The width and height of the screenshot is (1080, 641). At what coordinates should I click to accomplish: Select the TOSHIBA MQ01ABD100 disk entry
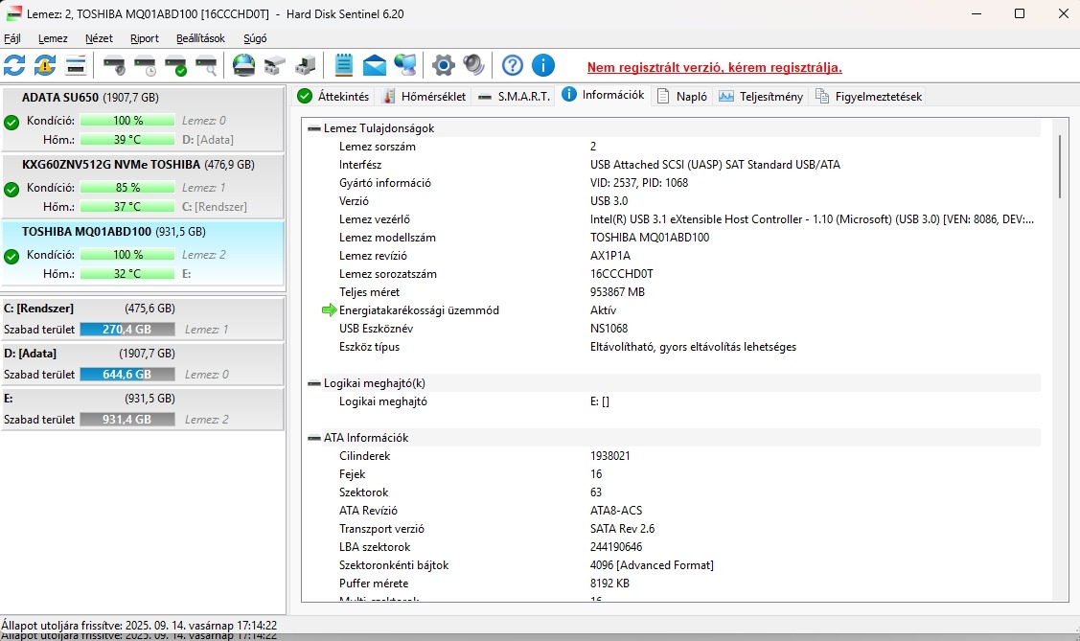[x=143, y=253]
